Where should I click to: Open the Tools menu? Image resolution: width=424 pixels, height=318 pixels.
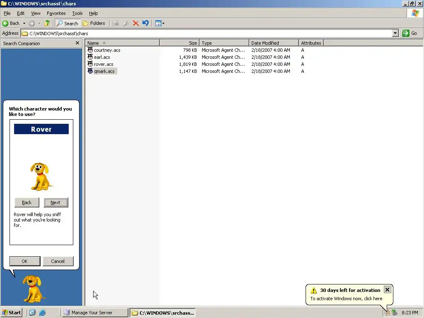[77, 13]
